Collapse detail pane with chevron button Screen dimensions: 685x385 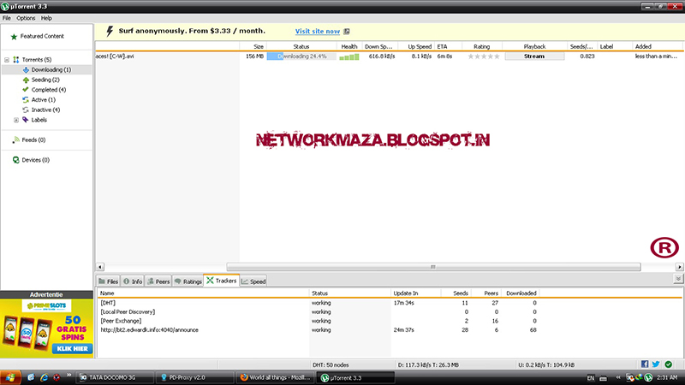click(678, 279)
